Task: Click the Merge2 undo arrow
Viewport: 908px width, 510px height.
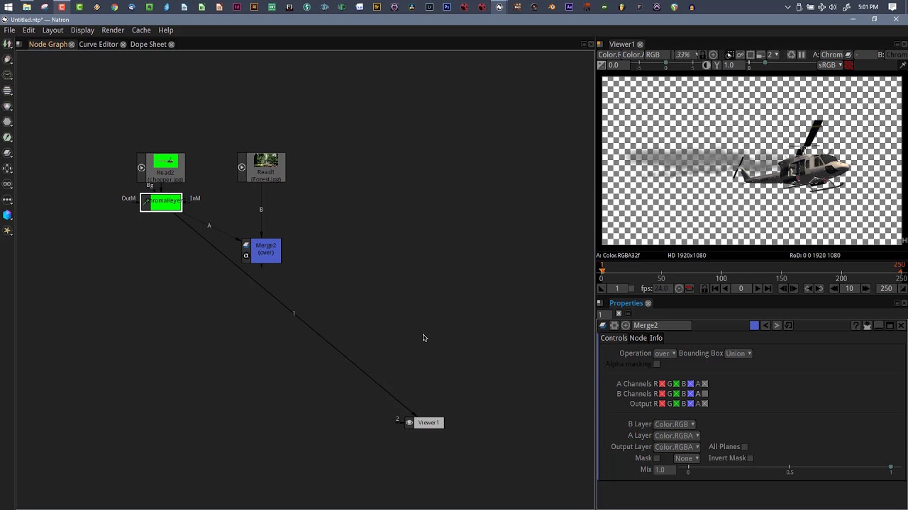Action: (765, 325)
